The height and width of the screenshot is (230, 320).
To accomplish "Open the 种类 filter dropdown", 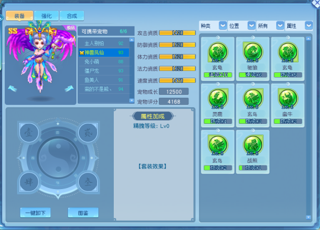I will click(x=223, y=25).
